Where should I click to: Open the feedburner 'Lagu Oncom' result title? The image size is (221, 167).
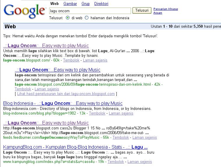46,123
